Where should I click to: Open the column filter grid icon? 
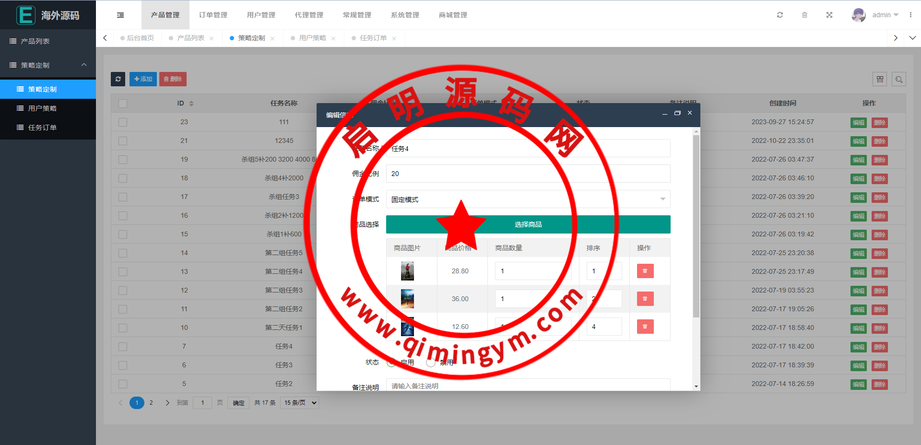(x=880, y=79)
